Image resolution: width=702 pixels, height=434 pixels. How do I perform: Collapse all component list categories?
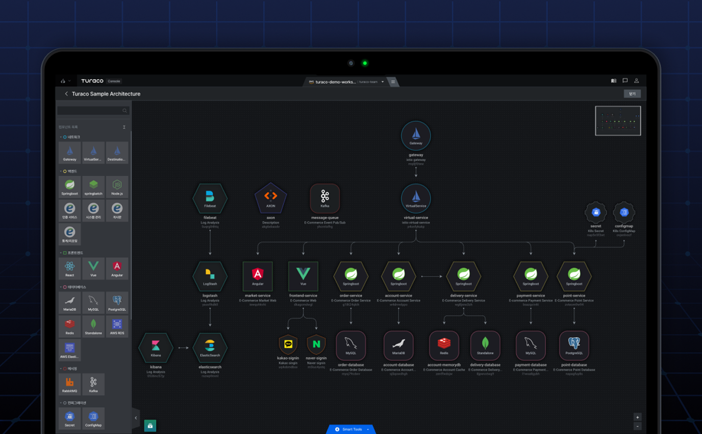pyautogui.click(x=124, y=127)
